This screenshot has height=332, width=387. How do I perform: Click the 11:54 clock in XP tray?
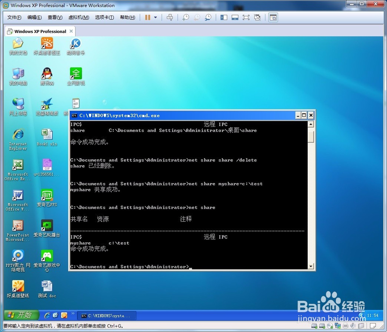[372, 315]
